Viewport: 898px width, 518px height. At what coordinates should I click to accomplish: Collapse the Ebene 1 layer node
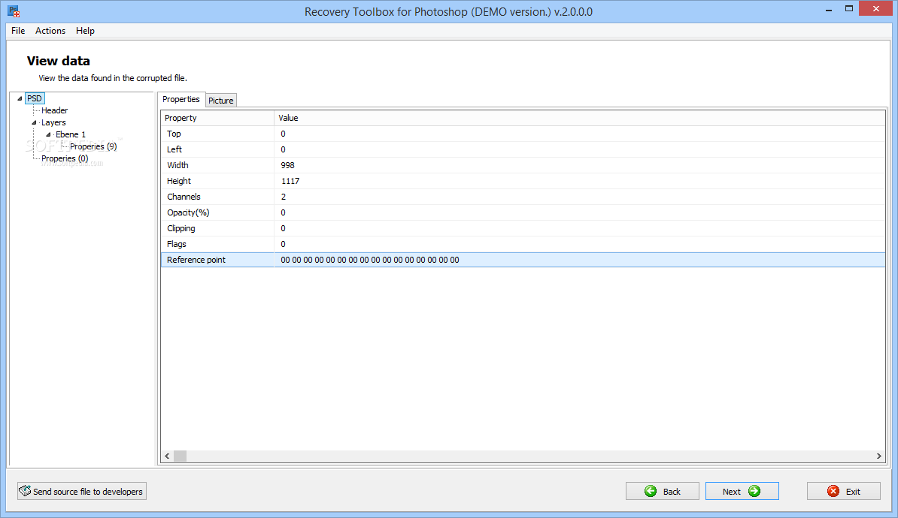[x=48, y=134]
